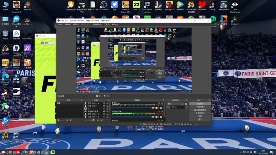Pop out the 场景 dock panel
Screen dimensions: 276x155
(81, 100)
